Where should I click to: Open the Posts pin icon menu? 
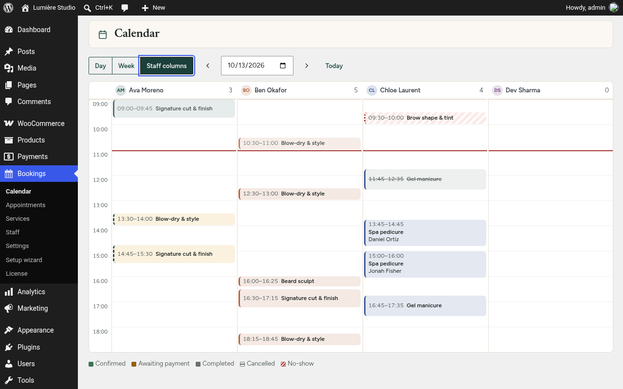pyautogui.click(x=9, y=52)
